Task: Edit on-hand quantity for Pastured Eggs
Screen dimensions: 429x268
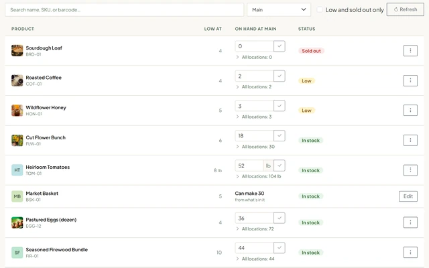Action: (x=254, y=218)
